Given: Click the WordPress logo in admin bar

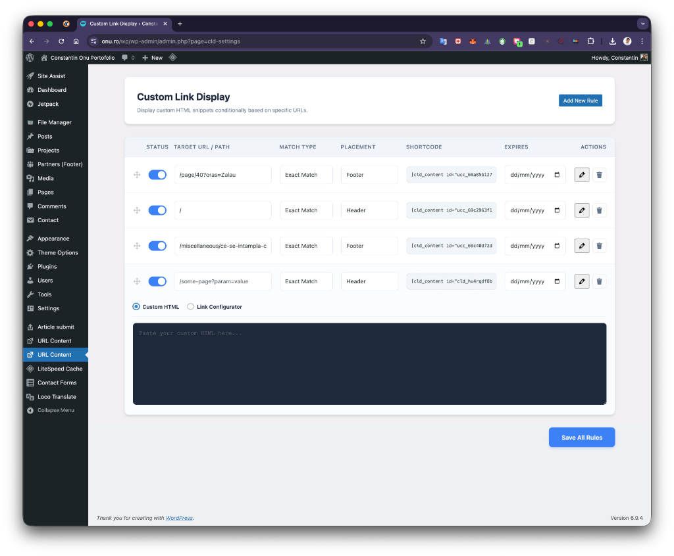Looking at the screenshot, I should [30, 58].
